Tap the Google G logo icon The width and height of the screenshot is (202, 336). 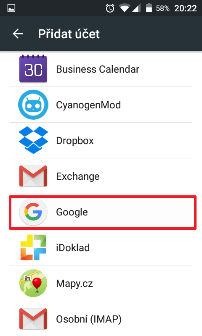click(33, 212)
